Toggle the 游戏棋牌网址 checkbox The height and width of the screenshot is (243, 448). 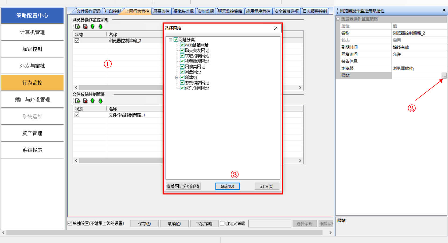182,83
